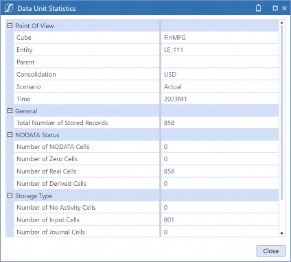
Task: Collapse the Point Of View section
Action: 10,25
